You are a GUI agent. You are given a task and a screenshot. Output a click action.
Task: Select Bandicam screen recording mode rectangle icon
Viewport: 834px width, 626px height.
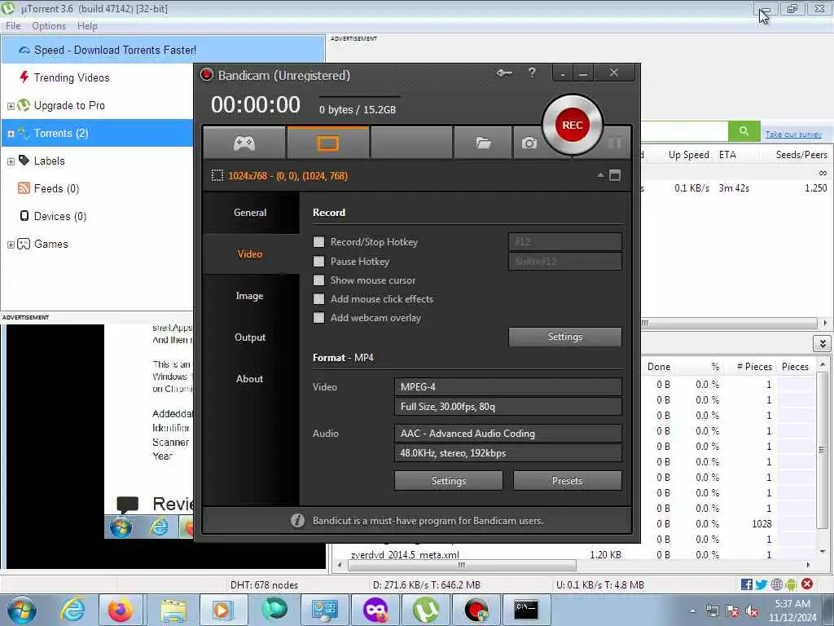(327, 143)
